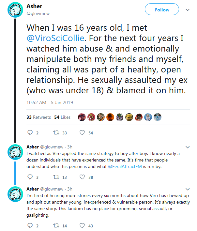Like the tweet with 38 likes
Image resolution: width=197 pixels, height=231 pixels.
pyautogui.click(x=82, y=177)
